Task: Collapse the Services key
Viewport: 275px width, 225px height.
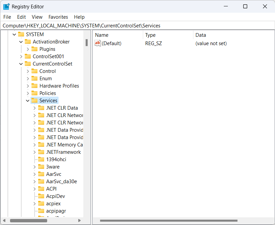Action: pos(28,101)
